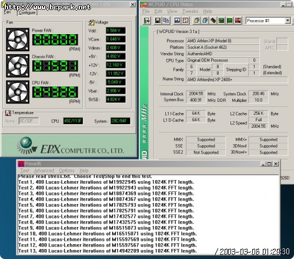Image resolution: width=294 pixels, height=259 pixels.
Task: Open the blue clock graph toolbar icon
Action: [177, 21]
